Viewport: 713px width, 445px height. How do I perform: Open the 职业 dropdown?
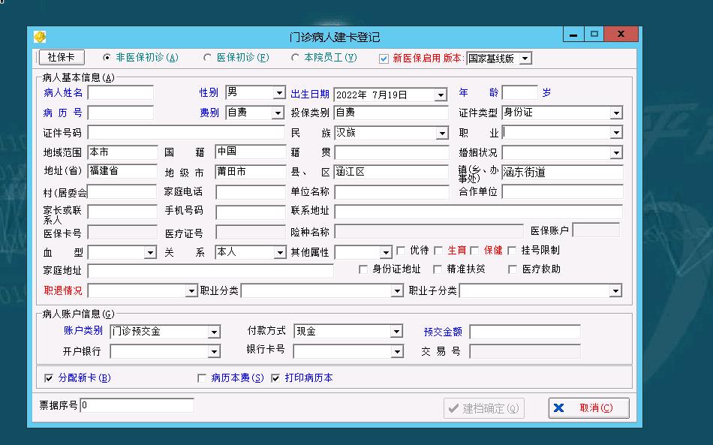(x=616, y=133)
